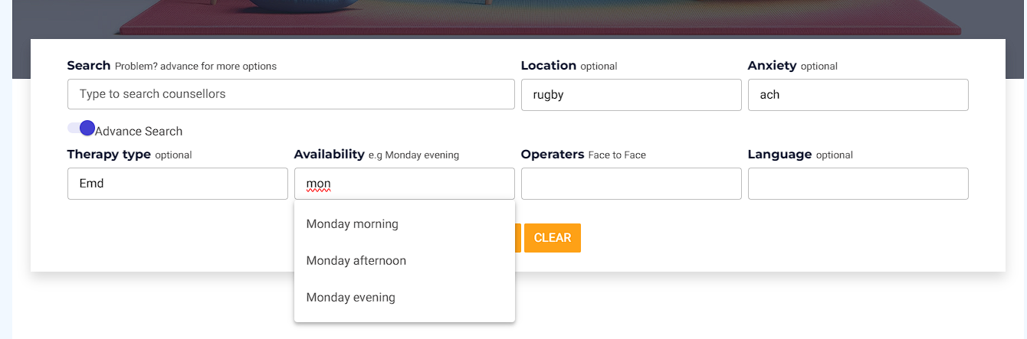
Task: Click the 'Advance Search' label text
Action: click(x=139, y=132)
